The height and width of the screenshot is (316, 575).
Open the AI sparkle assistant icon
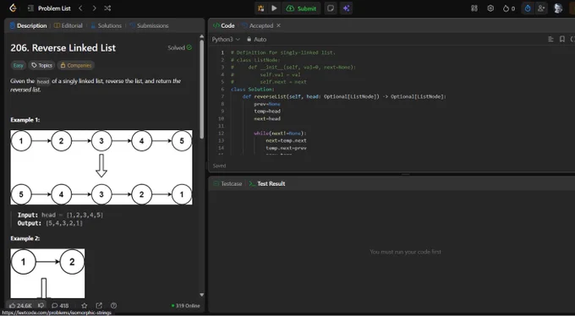click(x=346, y=8)
